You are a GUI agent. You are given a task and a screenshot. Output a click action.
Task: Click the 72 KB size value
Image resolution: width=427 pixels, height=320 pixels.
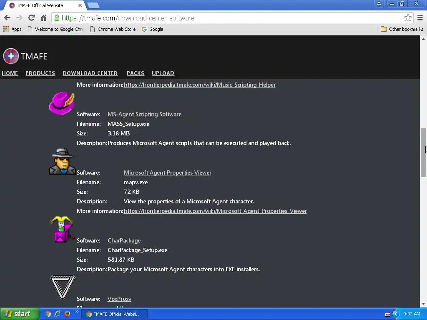131,192
